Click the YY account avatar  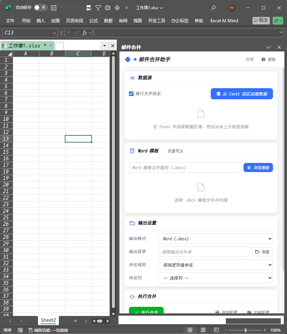[x=232, y=8]
